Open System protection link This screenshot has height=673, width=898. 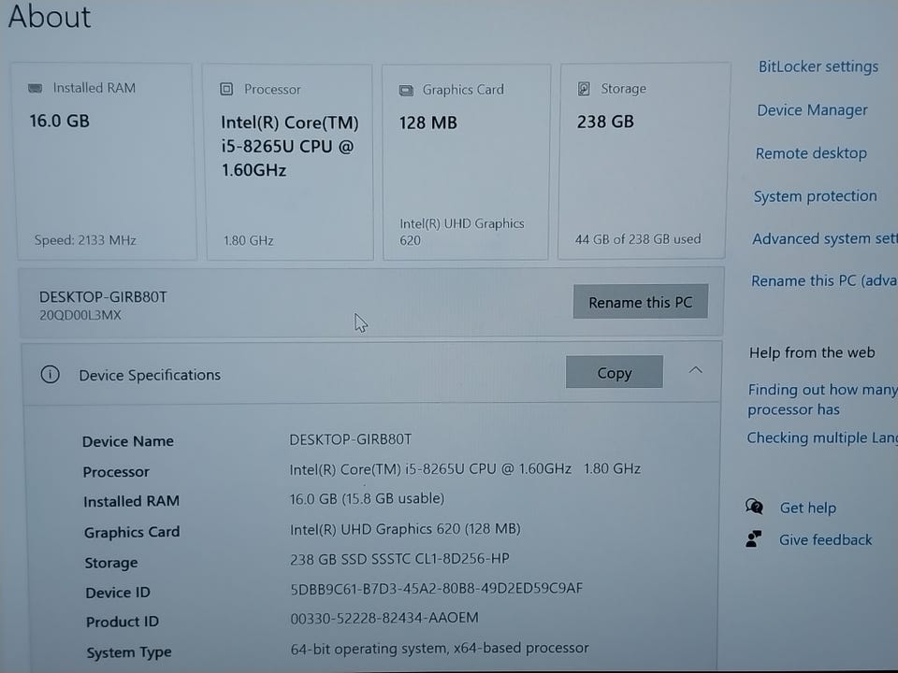pos(815,196)
